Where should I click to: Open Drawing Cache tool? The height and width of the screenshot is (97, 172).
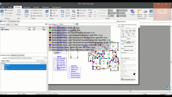[x=151, y=13]
